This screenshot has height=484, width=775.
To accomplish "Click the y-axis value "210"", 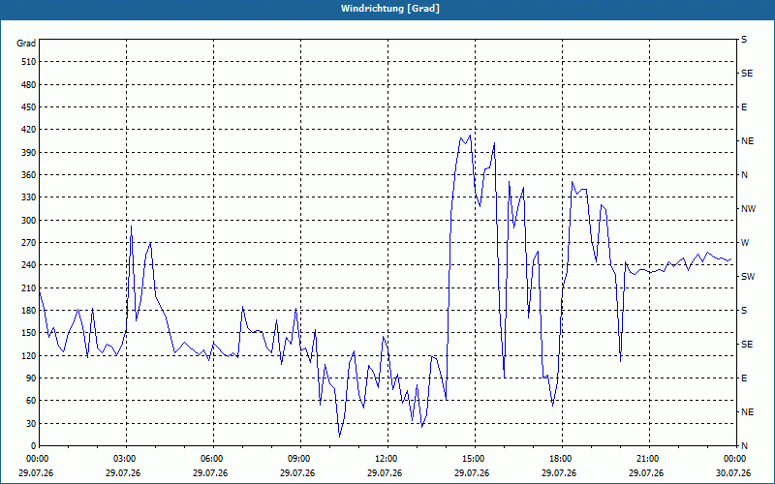I will point(29,287).
